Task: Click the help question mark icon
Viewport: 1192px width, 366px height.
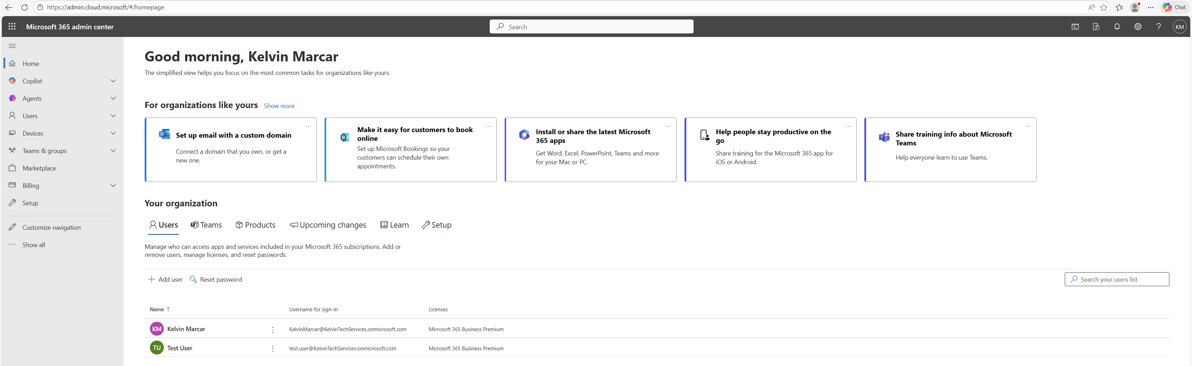Action: tap(1158, 27)
